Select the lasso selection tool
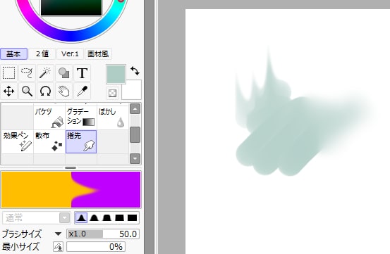This screenshot has width=390, height=254. click(x=27, y=73)
